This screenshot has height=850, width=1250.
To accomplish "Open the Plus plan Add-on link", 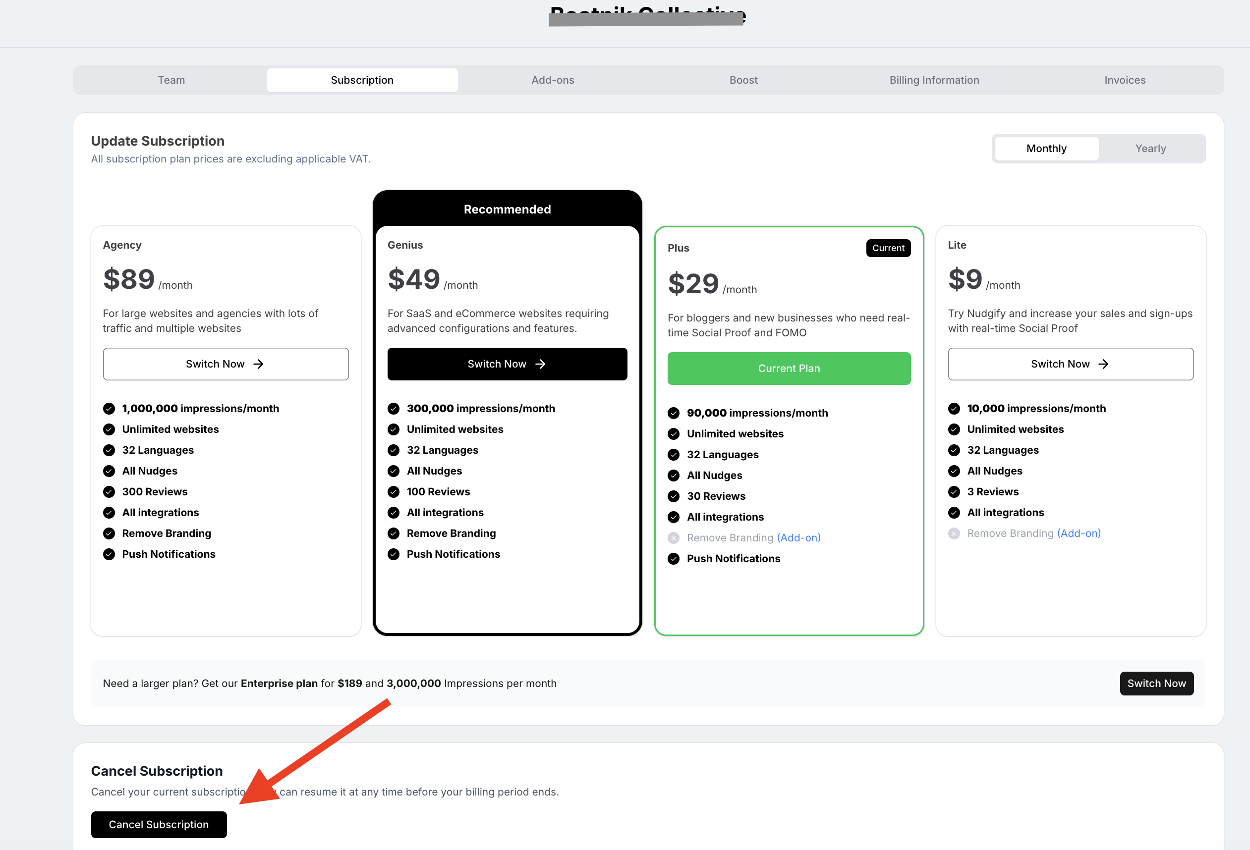I will pos(798,537).
